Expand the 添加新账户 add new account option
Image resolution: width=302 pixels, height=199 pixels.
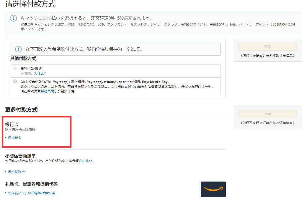(16, 171)
